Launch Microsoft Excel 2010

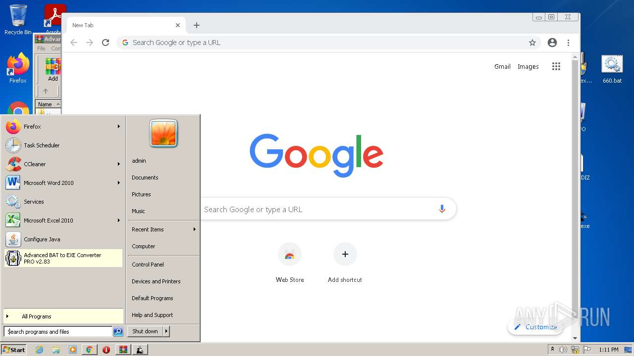point(63,221)
